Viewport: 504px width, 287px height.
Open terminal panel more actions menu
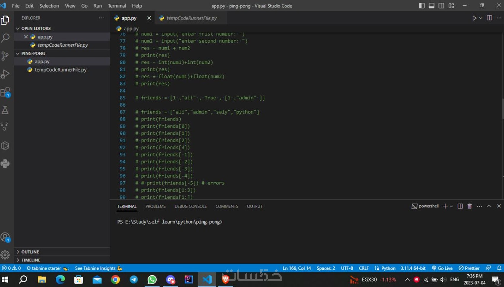click(x=479, y=206)
